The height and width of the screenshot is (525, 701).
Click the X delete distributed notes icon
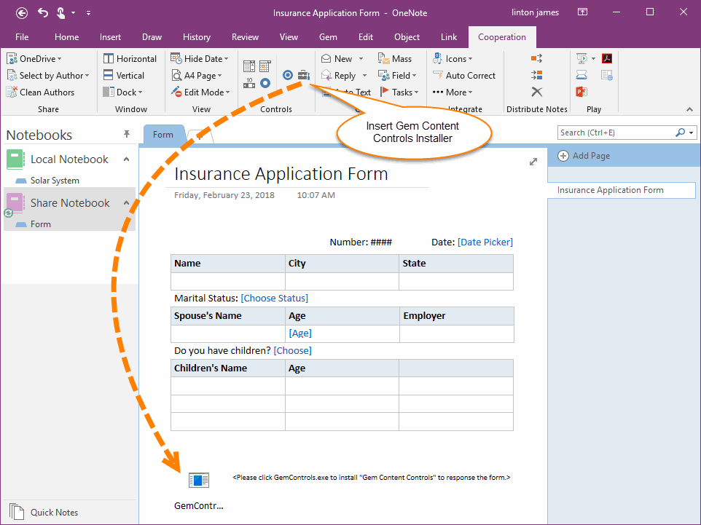pos(536,92)
